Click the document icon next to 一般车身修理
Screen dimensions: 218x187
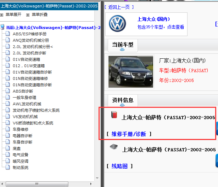tap(8, 97)
